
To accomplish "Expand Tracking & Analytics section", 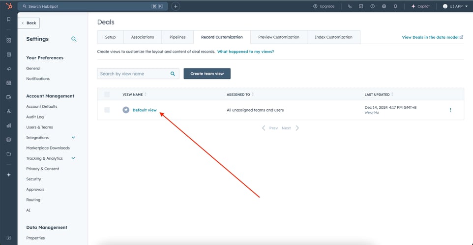I will point(73,158).
